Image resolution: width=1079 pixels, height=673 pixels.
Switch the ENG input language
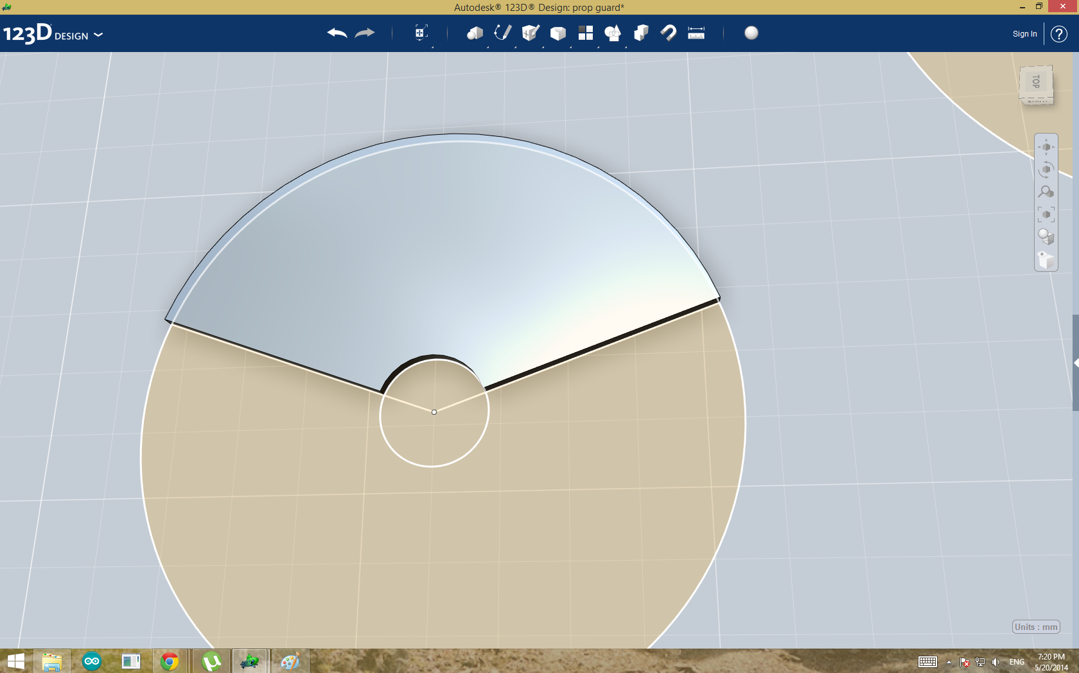coord(1017,662)
